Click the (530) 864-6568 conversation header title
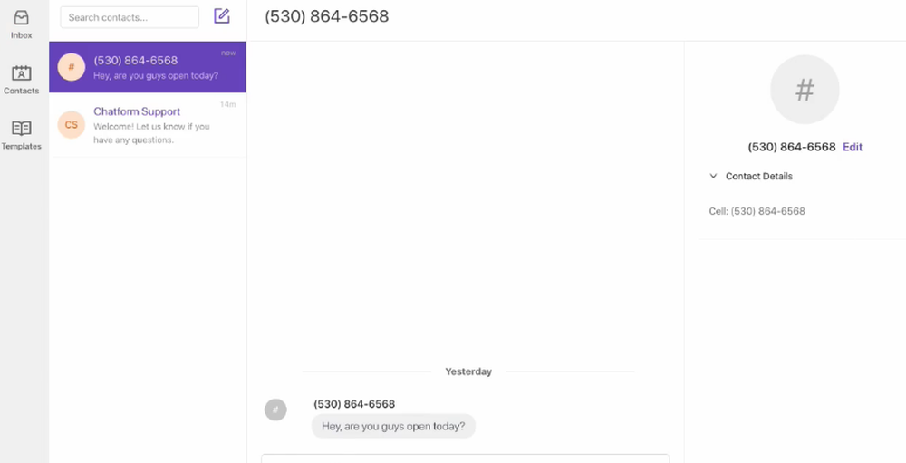The image size is (906, 463). 327,16
